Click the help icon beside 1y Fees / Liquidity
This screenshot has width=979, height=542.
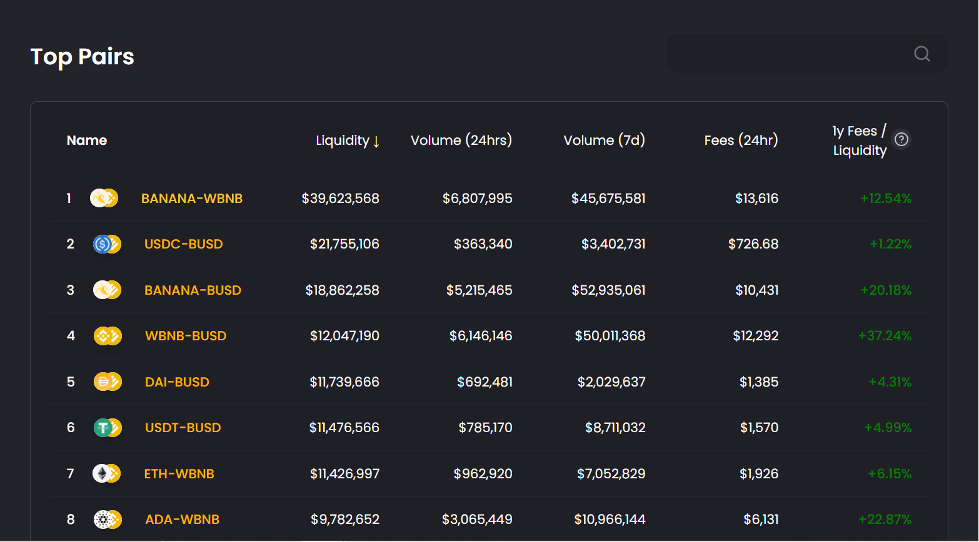point(901,139)
